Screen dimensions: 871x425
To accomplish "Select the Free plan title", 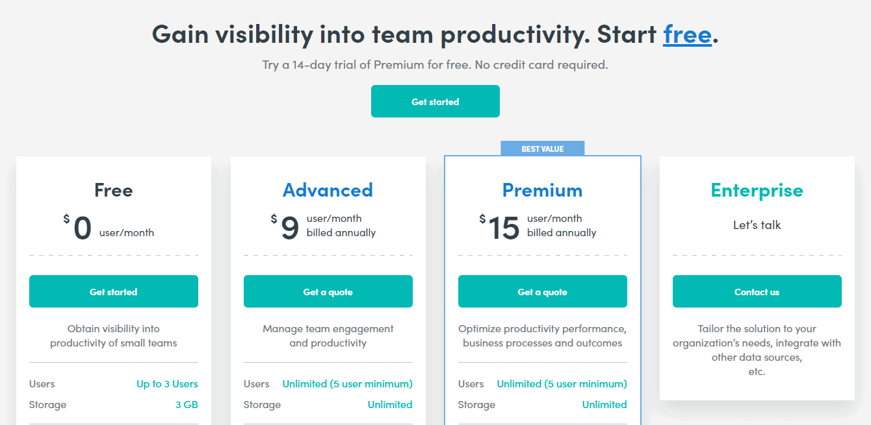I will point(114,190).
